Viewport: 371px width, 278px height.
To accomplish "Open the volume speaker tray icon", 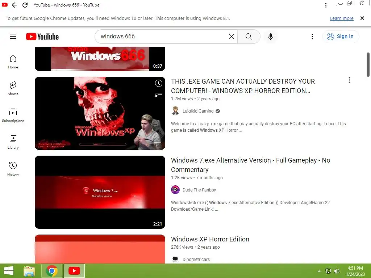I will 337,271.
